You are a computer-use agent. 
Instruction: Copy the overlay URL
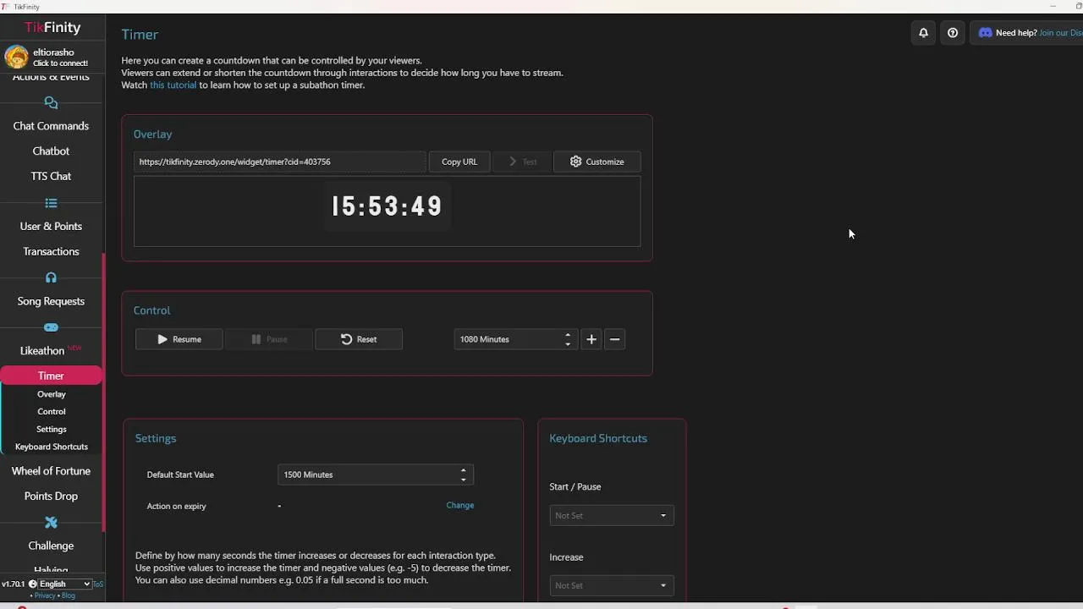(x=459, y=162)
